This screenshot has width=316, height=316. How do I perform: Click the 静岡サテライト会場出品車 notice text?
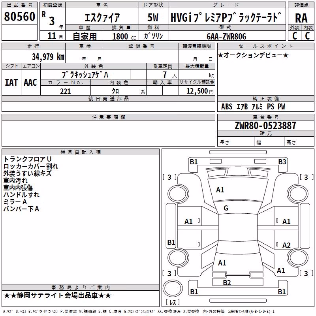click(57, 295)
